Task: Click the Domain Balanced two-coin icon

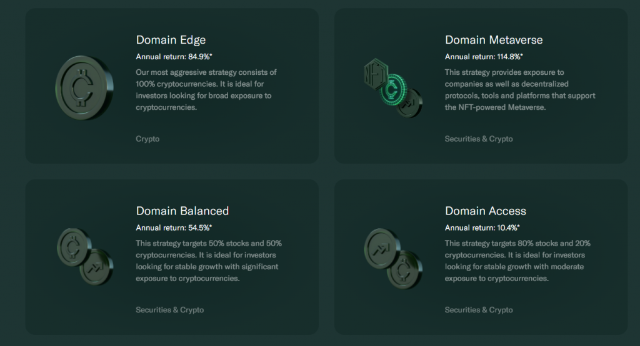Action: coord(85,256)
